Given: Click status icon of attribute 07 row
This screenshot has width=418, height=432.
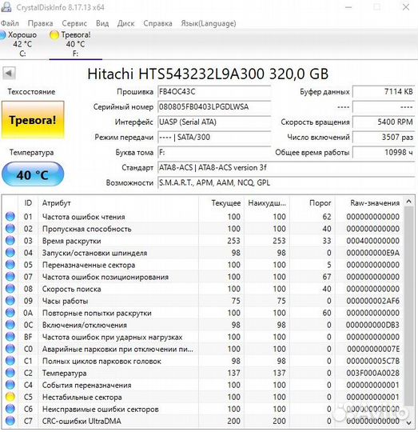Looking at the screenshot, I should [10, 277].
